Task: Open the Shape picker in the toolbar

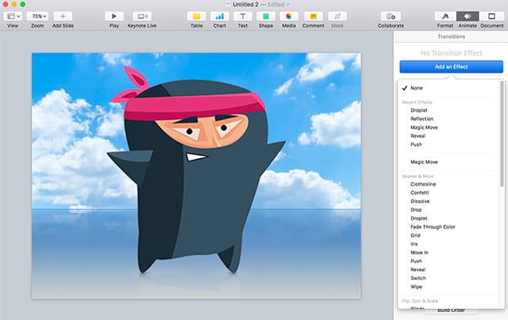Action: [266, 16]
